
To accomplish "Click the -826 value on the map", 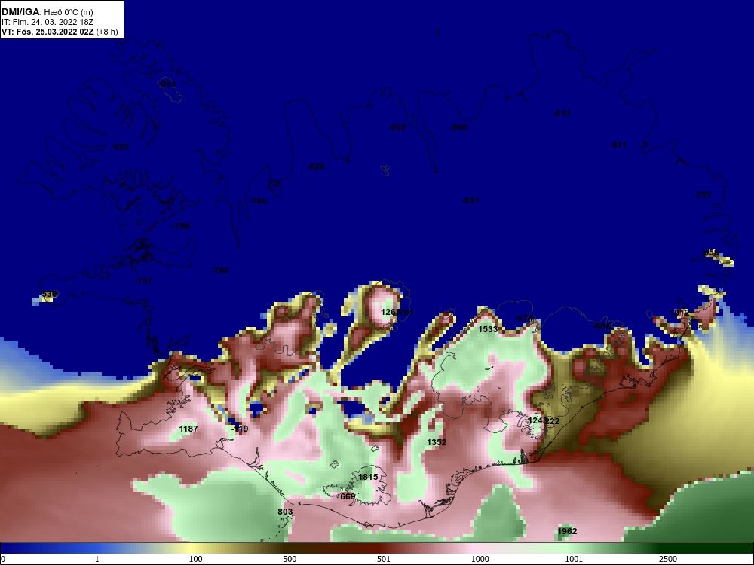I will (x=316, y=166).
